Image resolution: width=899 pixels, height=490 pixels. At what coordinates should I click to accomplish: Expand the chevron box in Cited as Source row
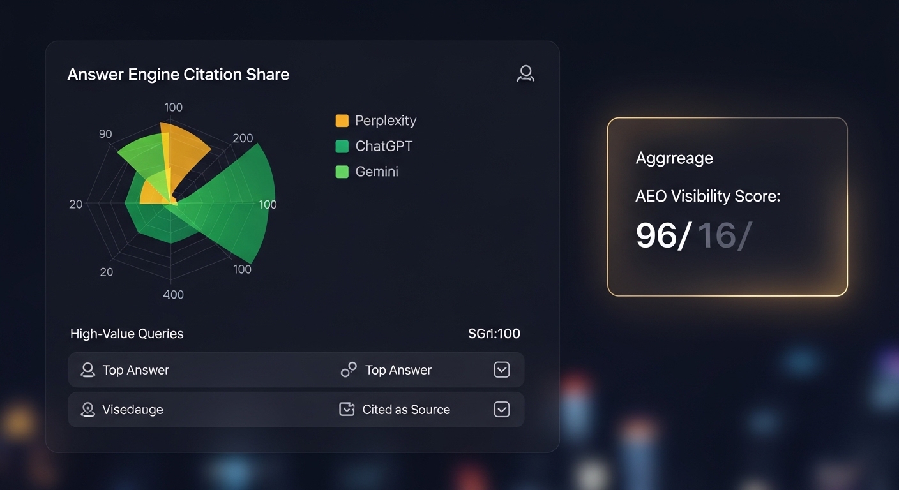502,410
